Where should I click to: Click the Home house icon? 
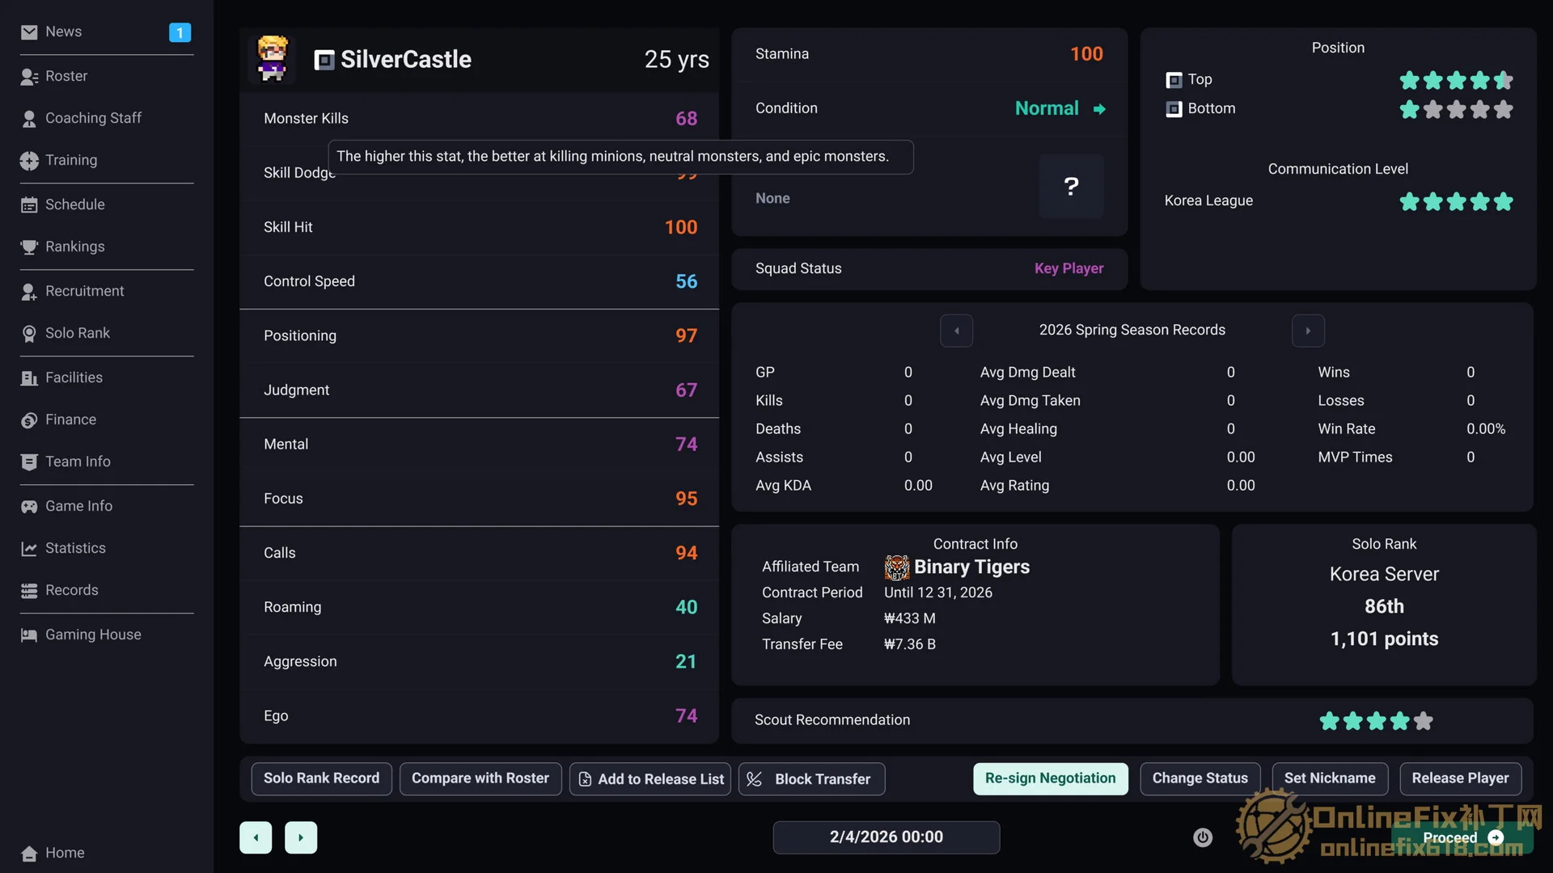tap(29, 854)
